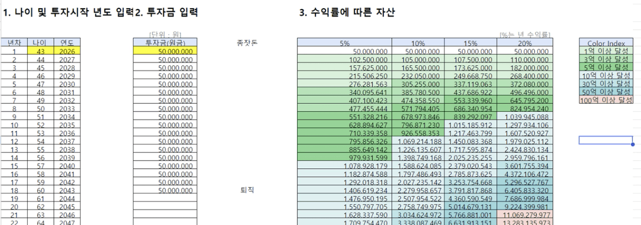Select the investment amount in the 2030 row
The image size is (641, 225).
coord(165,84)
